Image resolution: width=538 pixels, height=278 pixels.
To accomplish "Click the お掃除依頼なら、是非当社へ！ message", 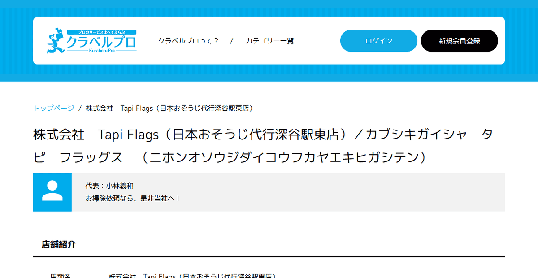I will (x=133, y=198).
